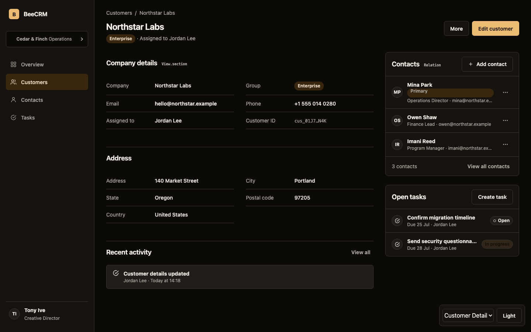Image resolution: width=531 pixels, height=332 pixels.
Task: Click the United States country value
Action: coord(171,215)
